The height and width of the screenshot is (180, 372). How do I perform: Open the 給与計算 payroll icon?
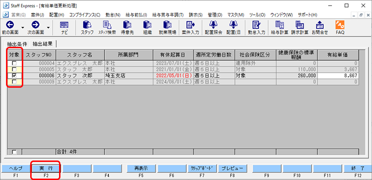(x=279, y=25)
